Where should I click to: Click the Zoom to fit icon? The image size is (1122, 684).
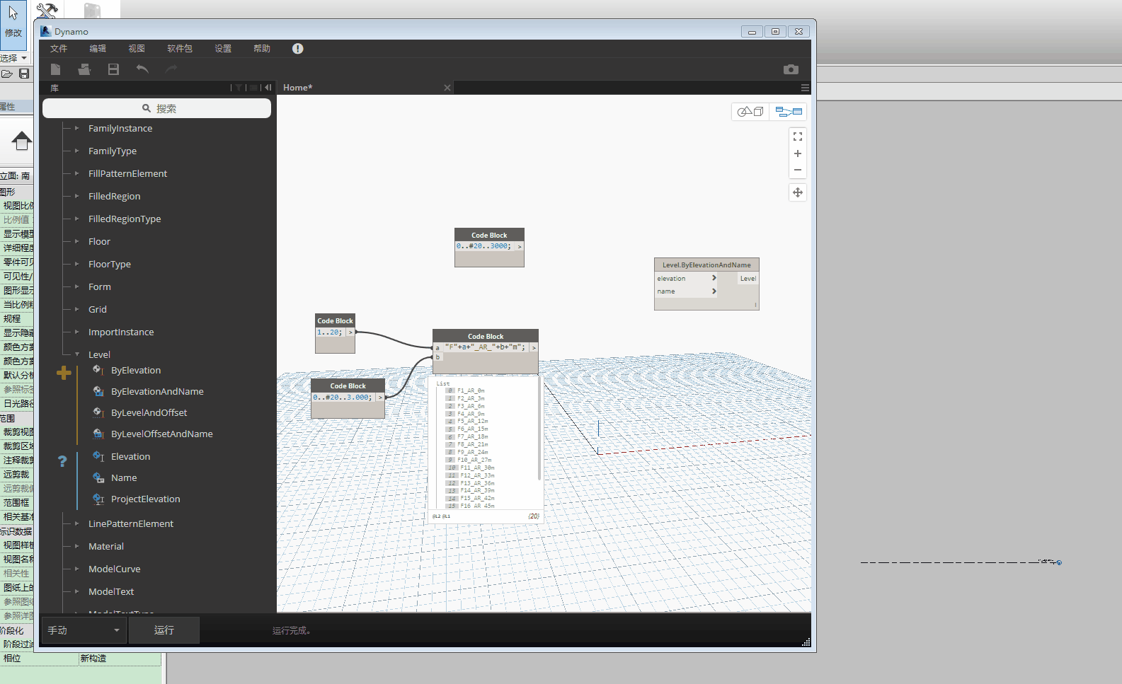pyautogui.click(x=798, y=137)
